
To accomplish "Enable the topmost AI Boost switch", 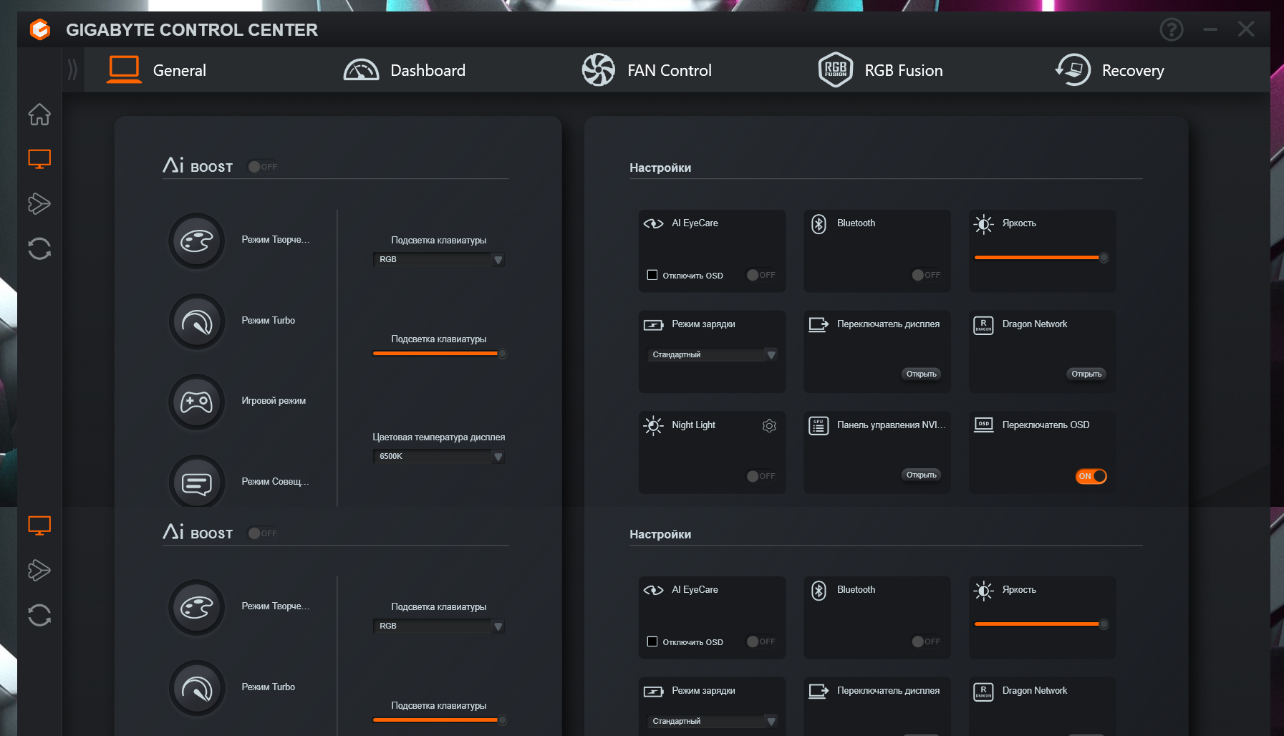I will pos(262,167).
